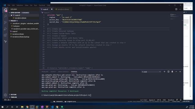The image size is (195, 109).
Task: Open the Source Control view
Action: [x=5, y=22]
